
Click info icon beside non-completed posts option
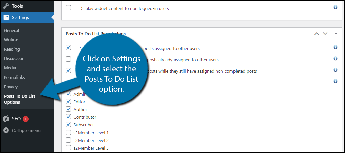tap(335, 70)
